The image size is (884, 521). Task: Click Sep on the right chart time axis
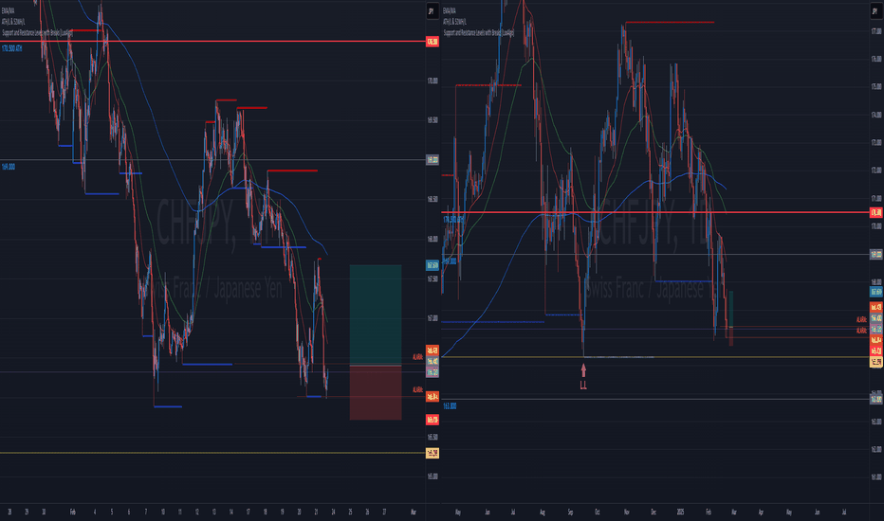pyautogui.click(x=570, y=512)
